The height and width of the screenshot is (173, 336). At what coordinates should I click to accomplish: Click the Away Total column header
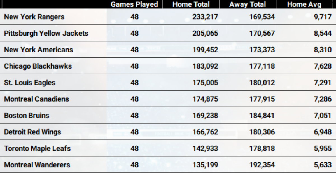tap(248, 4)
